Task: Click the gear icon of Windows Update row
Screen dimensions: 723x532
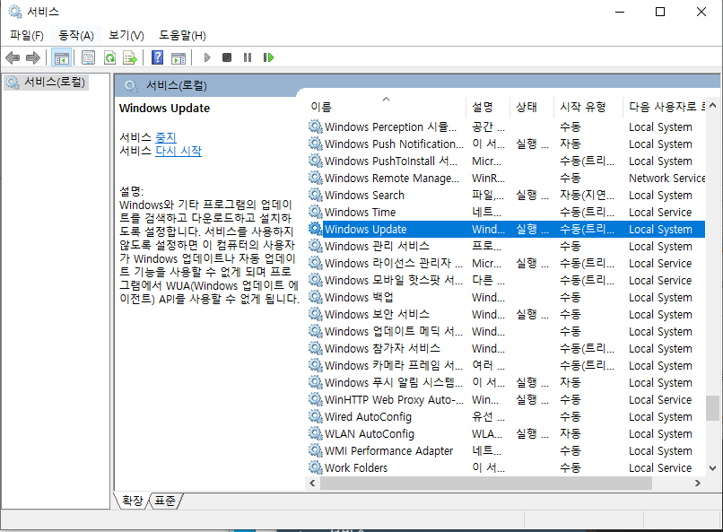Action: click(316, 229)
